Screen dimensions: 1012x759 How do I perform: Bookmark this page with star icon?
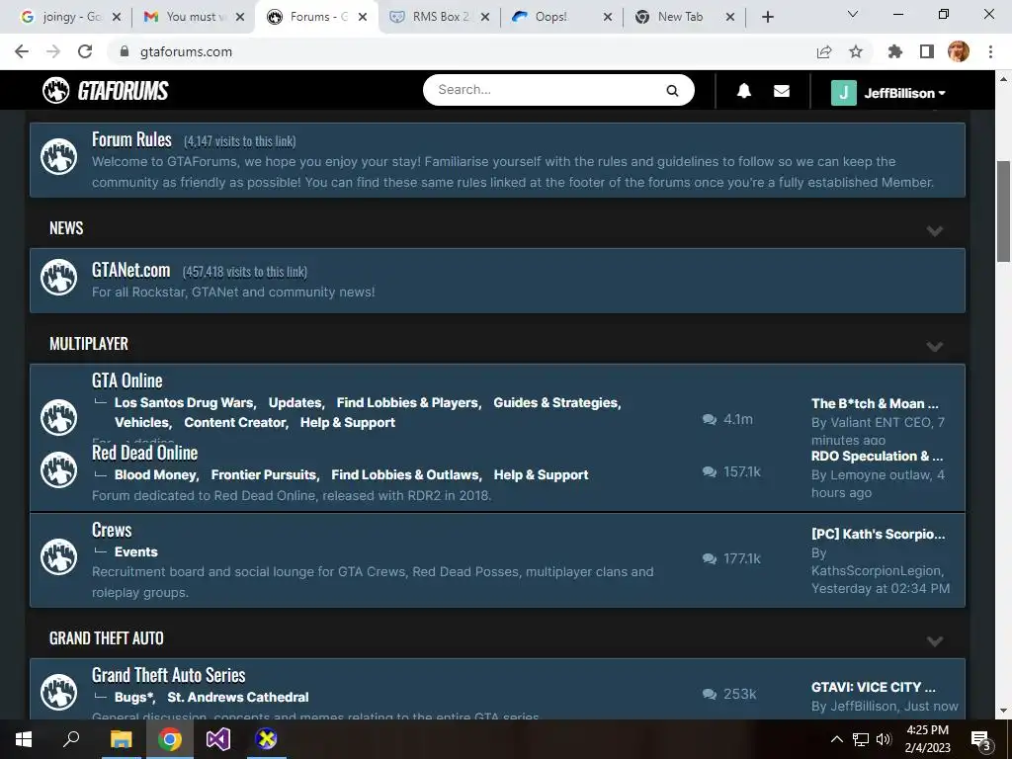[856, 51]
